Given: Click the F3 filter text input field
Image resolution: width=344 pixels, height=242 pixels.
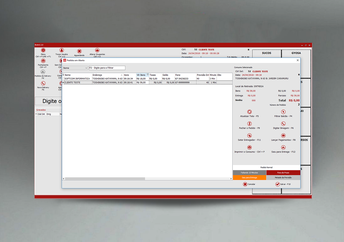Looking at the screenshot, I should (107, 68).
